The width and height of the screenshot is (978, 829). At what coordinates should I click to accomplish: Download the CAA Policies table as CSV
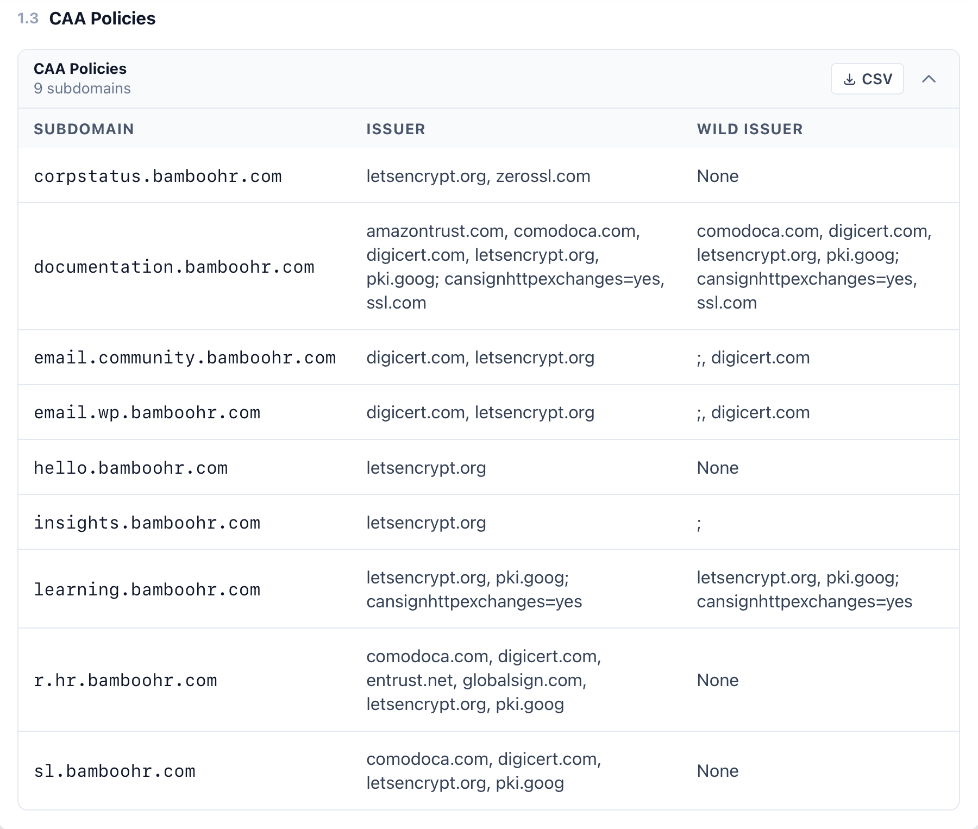(867, 79)
